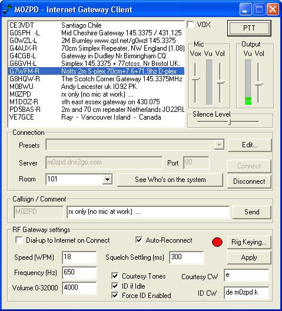Select M0BWU Andy Leicester row
This screenshot has width=282, height=311.
[x=97, y=87]
